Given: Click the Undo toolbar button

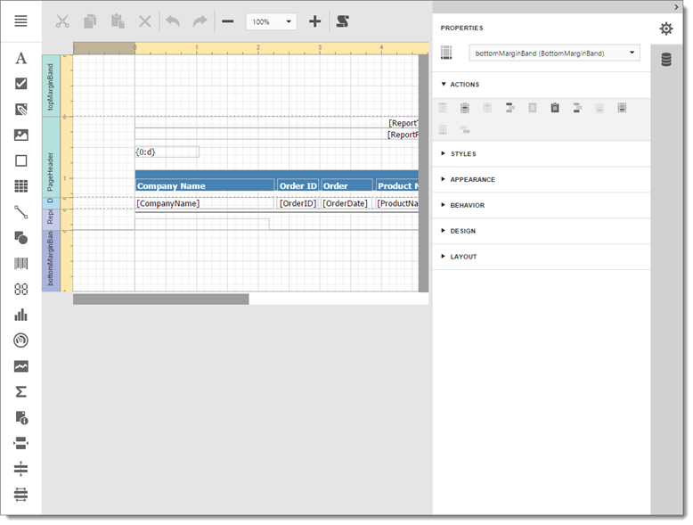Looking at the screenshot, I should coord(173,21).
